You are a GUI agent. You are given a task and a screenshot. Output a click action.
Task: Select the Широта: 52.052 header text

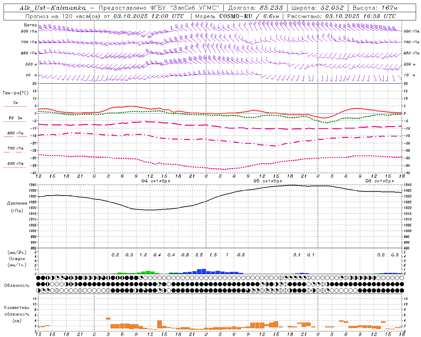click(x=318, y=8)
